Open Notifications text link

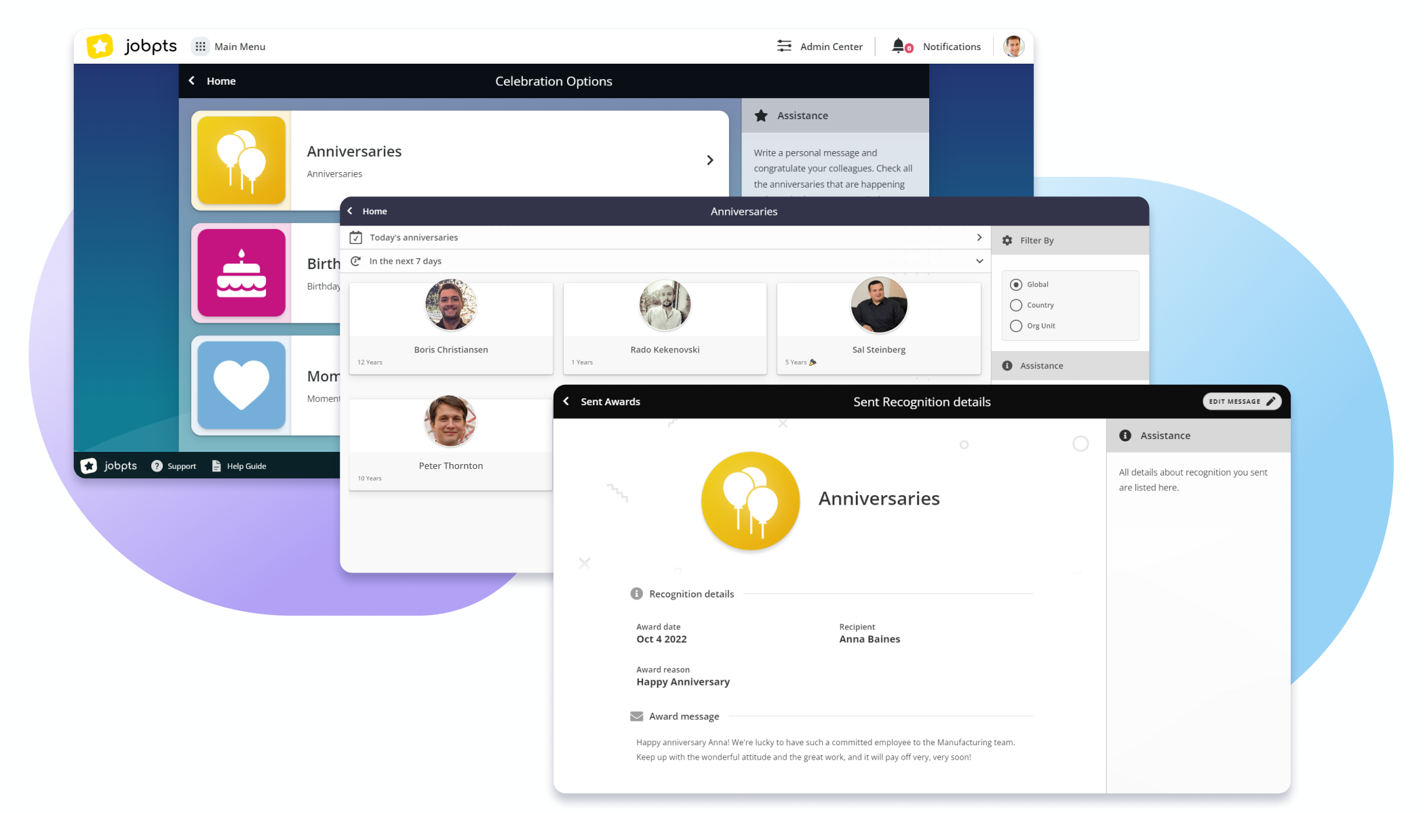click(x=952, y=47)
